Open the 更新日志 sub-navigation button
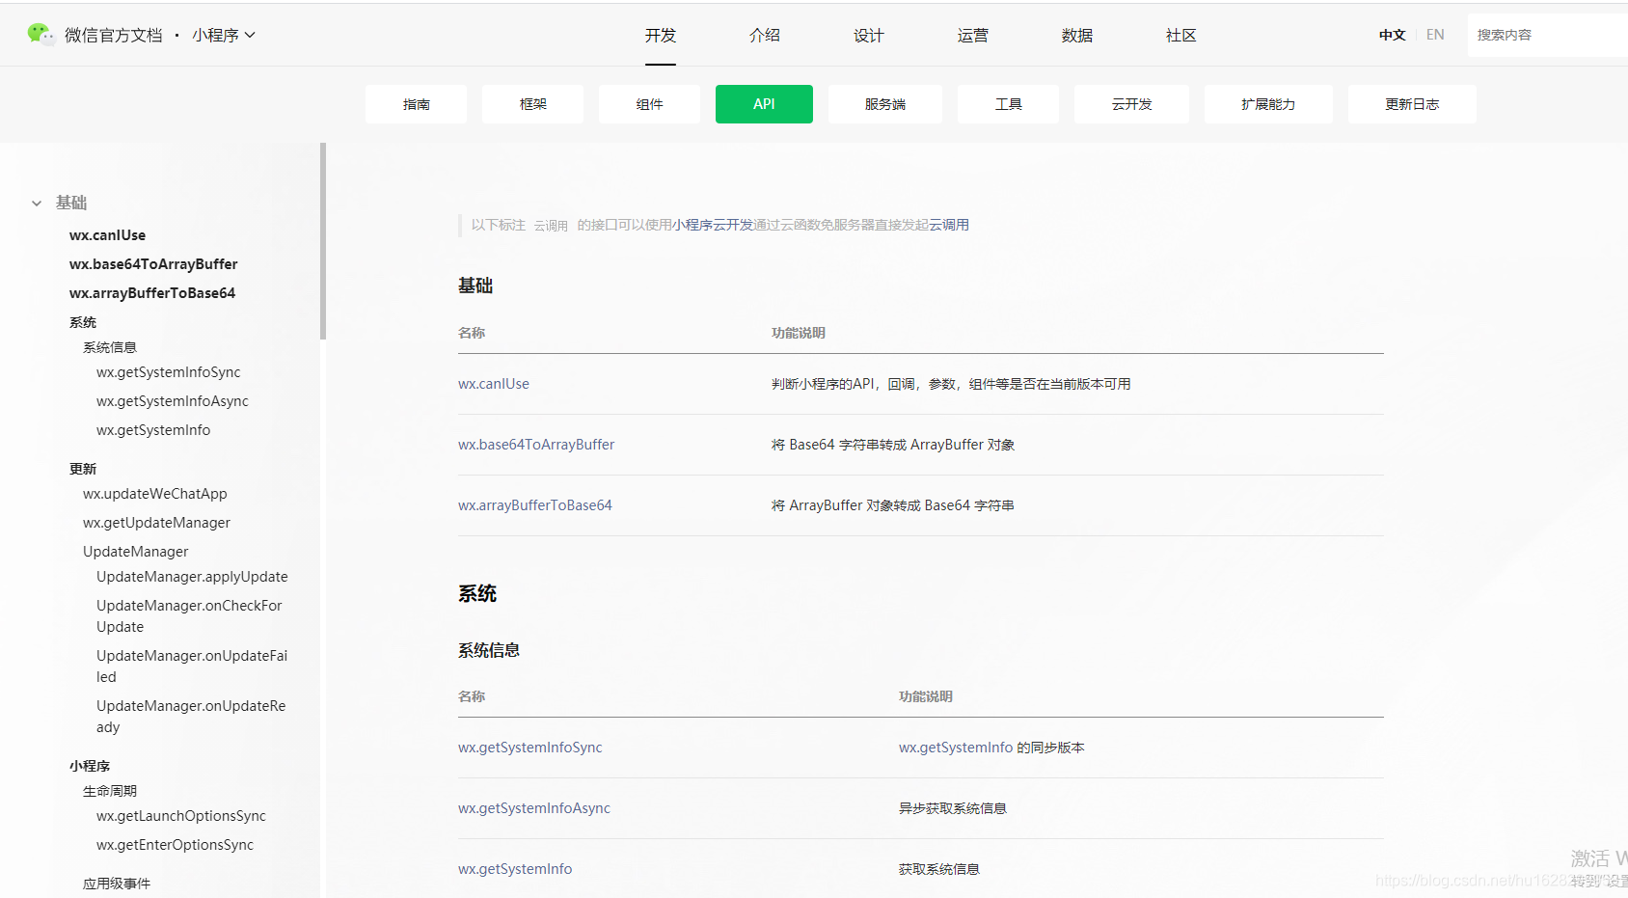This screenshot has width=1628, height=898. click(1412, 104)
